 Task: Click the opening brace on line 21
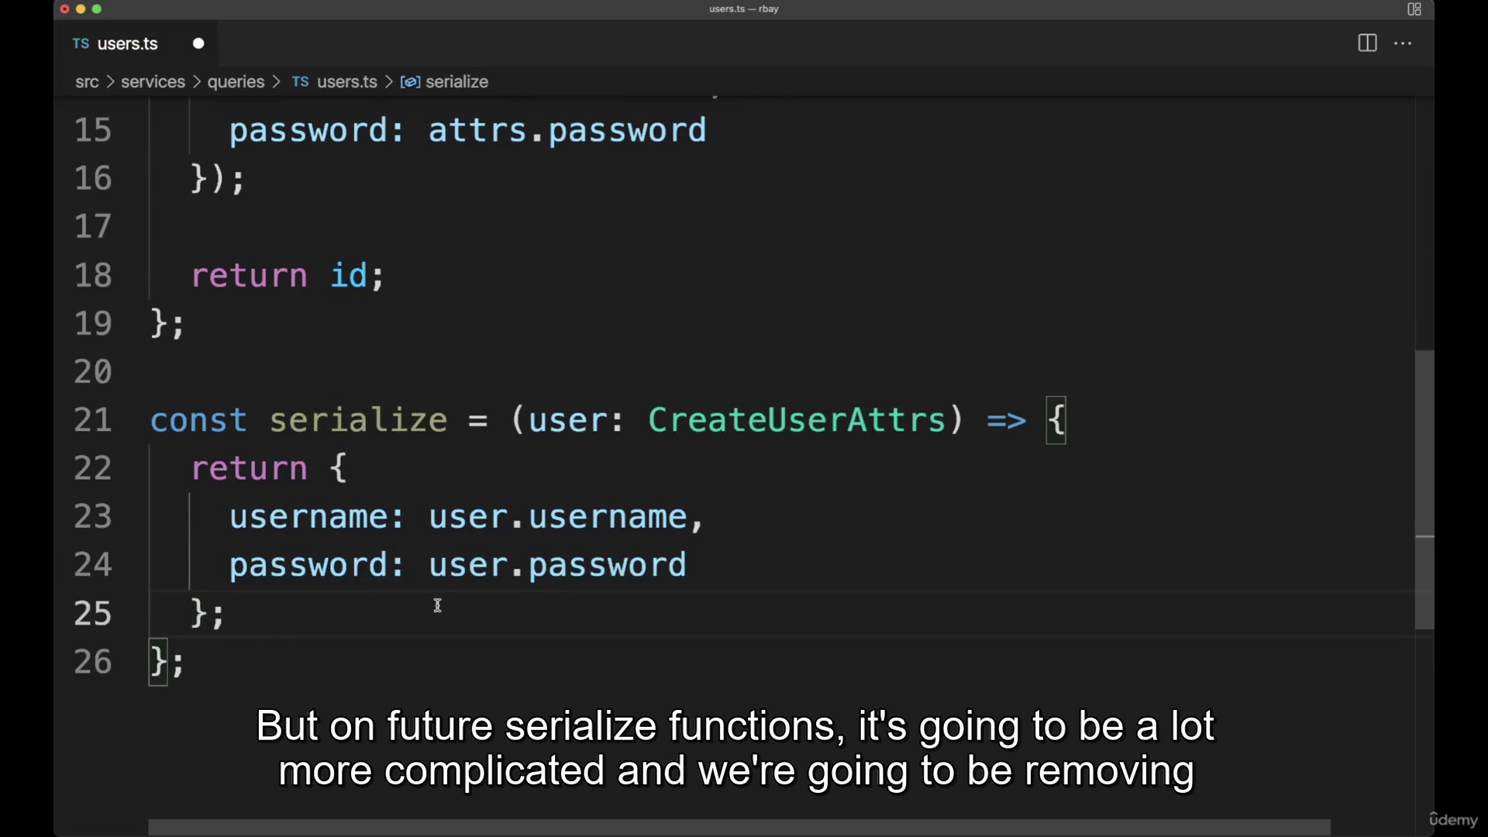[x=1056, y=420]
